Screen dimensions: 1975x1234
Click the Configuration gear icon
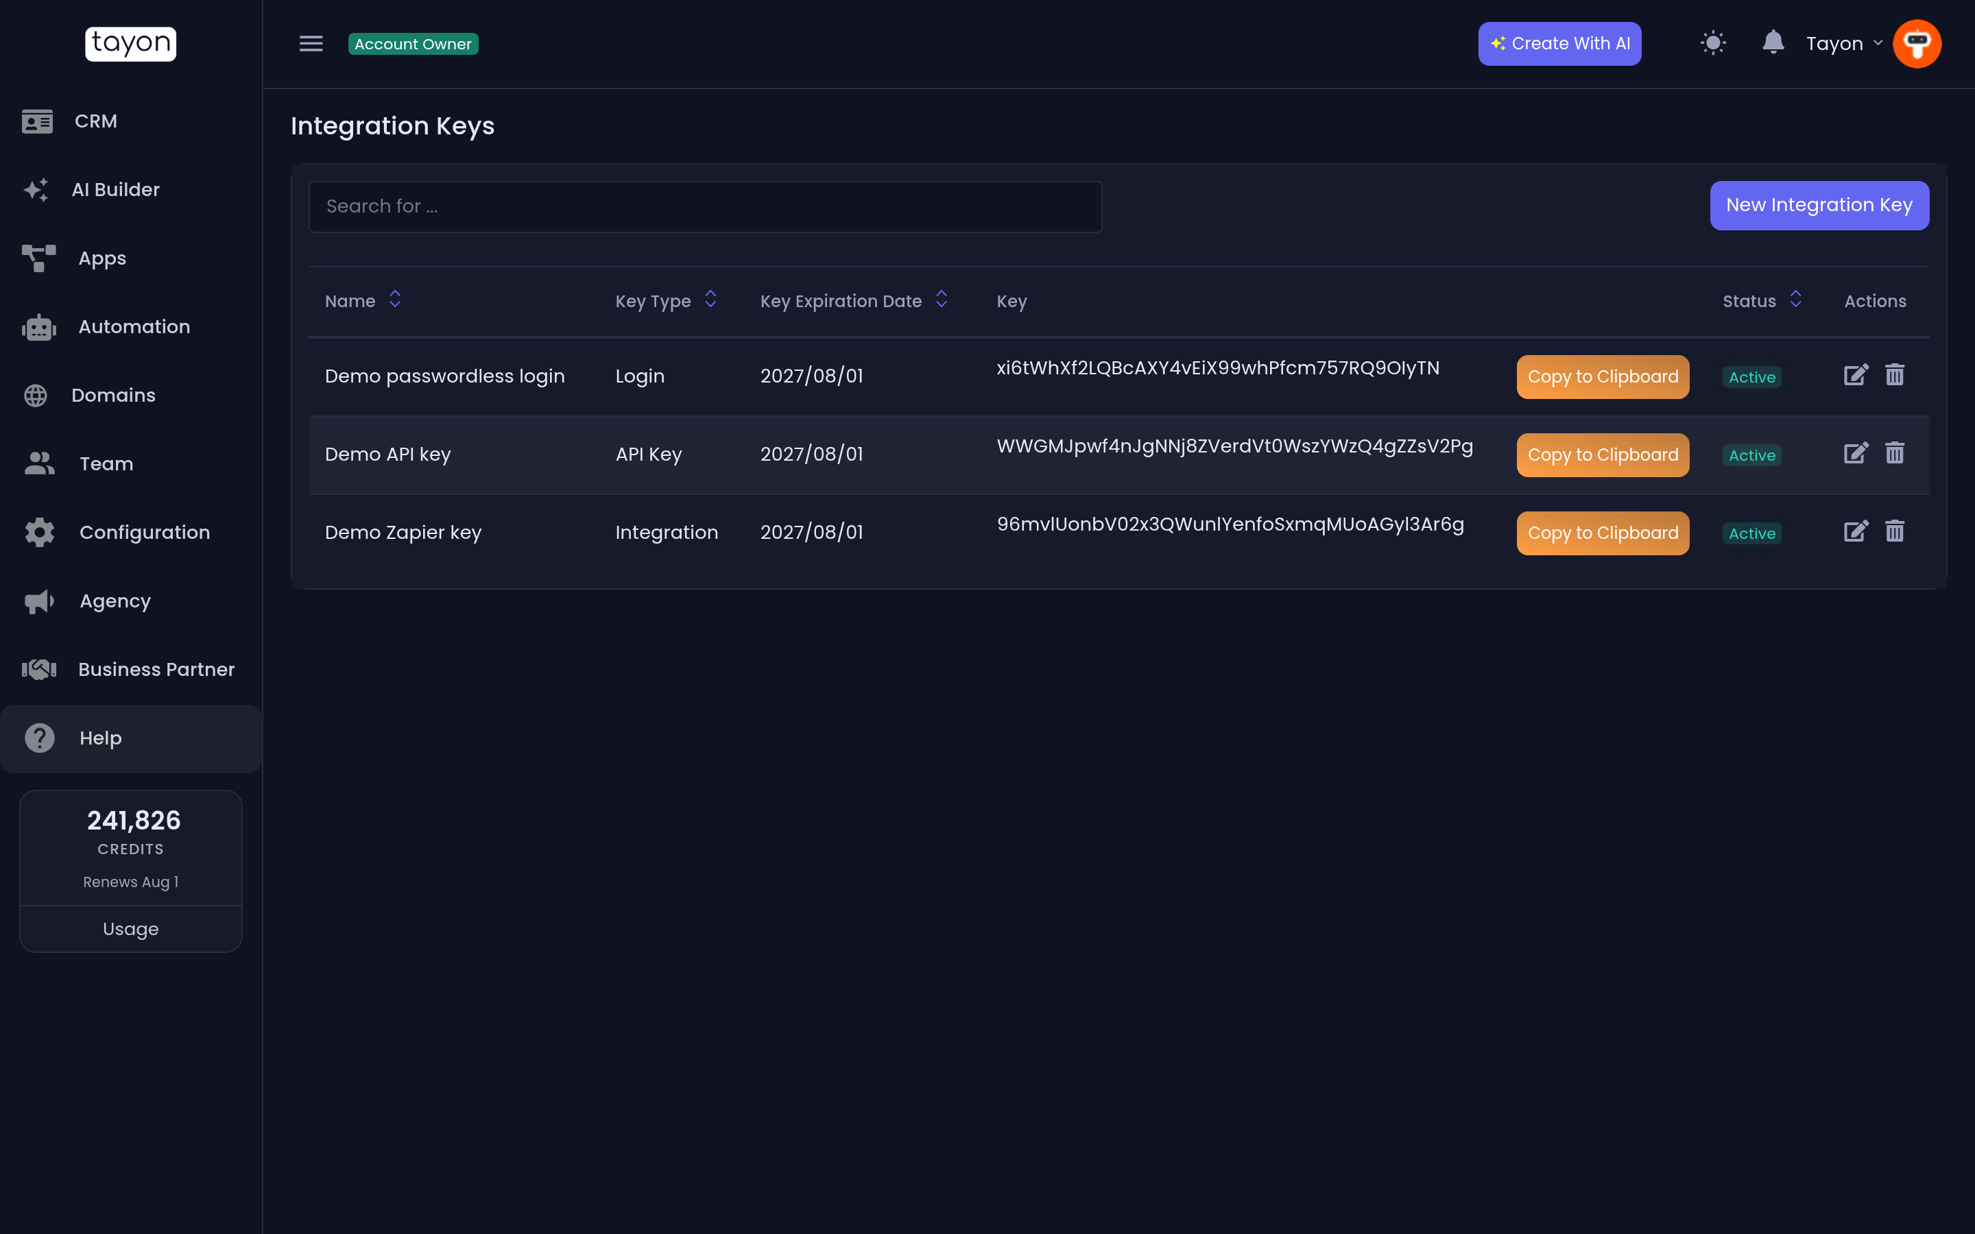click(39, 532)
